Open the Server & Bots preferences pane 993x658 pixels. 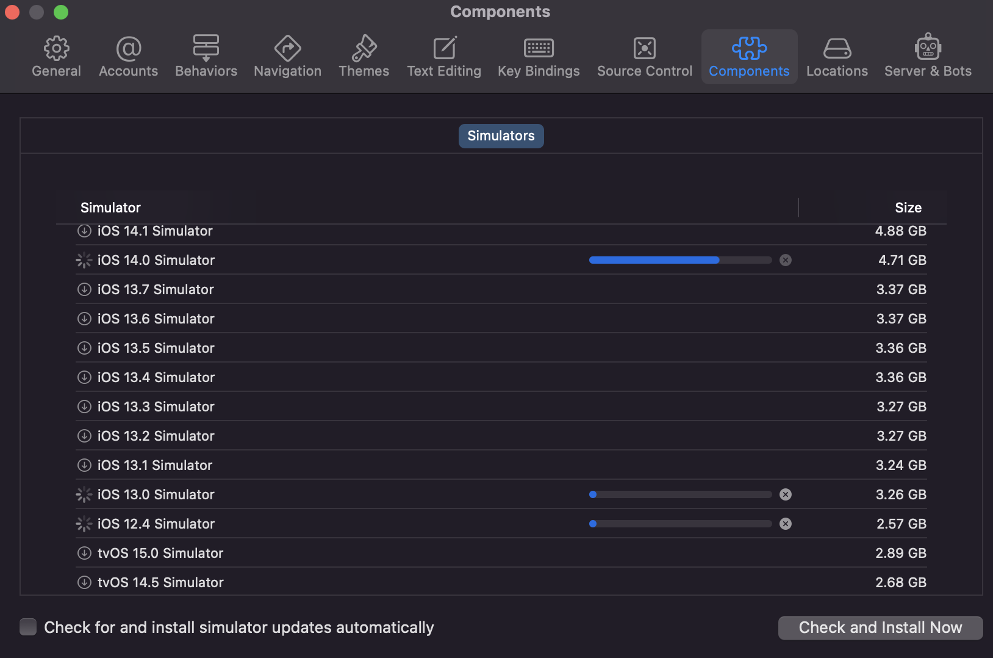[x=928, y=57]
